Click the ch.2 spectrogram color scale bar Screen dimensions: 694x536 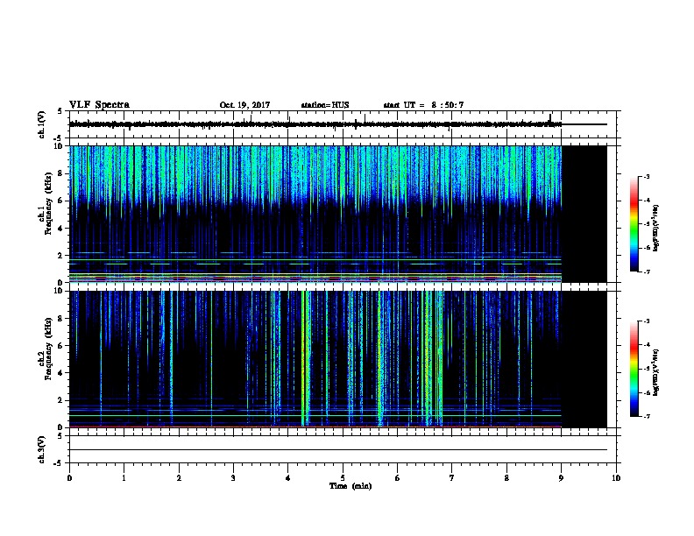634,369
